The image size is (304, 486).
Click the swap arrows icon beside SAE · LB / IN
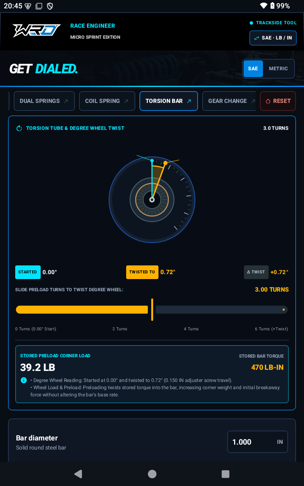coord(256,38)
